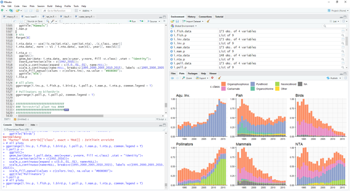This screenshot has width=350, height=191.
Task: Expand the i.nta.p environment entry
Action: (171, 59)
